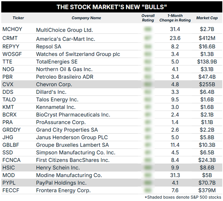This screenshot has height=201, width=223.
Task: Select the HSIC ticker cell
Action: point(9,168)
